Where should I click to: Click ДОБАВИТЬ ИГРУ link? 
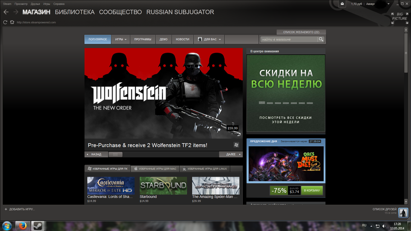pos(22,209)
